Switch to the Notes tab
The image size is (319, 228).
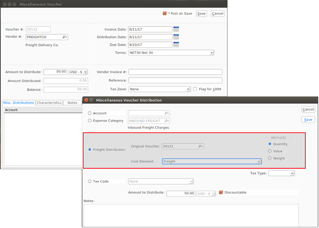pyautogui.click(x=72, y=102)
